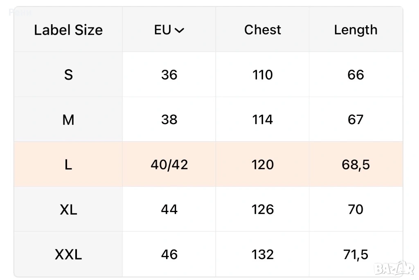The width and height of the screenshot is (419, 280).
Task: Click the EU size 38 cell
Action: point(169,120)
